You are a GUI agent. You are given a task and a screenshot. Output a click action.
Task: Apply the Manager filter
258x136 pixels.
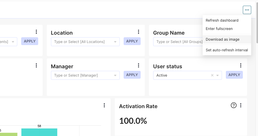point(132,75)
